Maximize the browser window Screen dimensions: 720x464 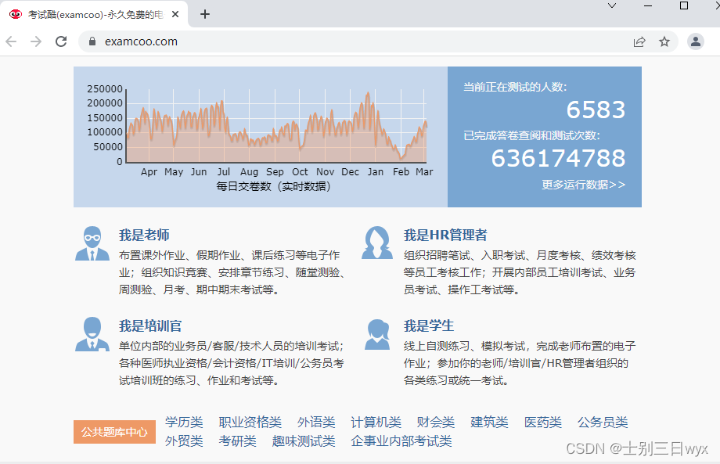pos(684,5)
